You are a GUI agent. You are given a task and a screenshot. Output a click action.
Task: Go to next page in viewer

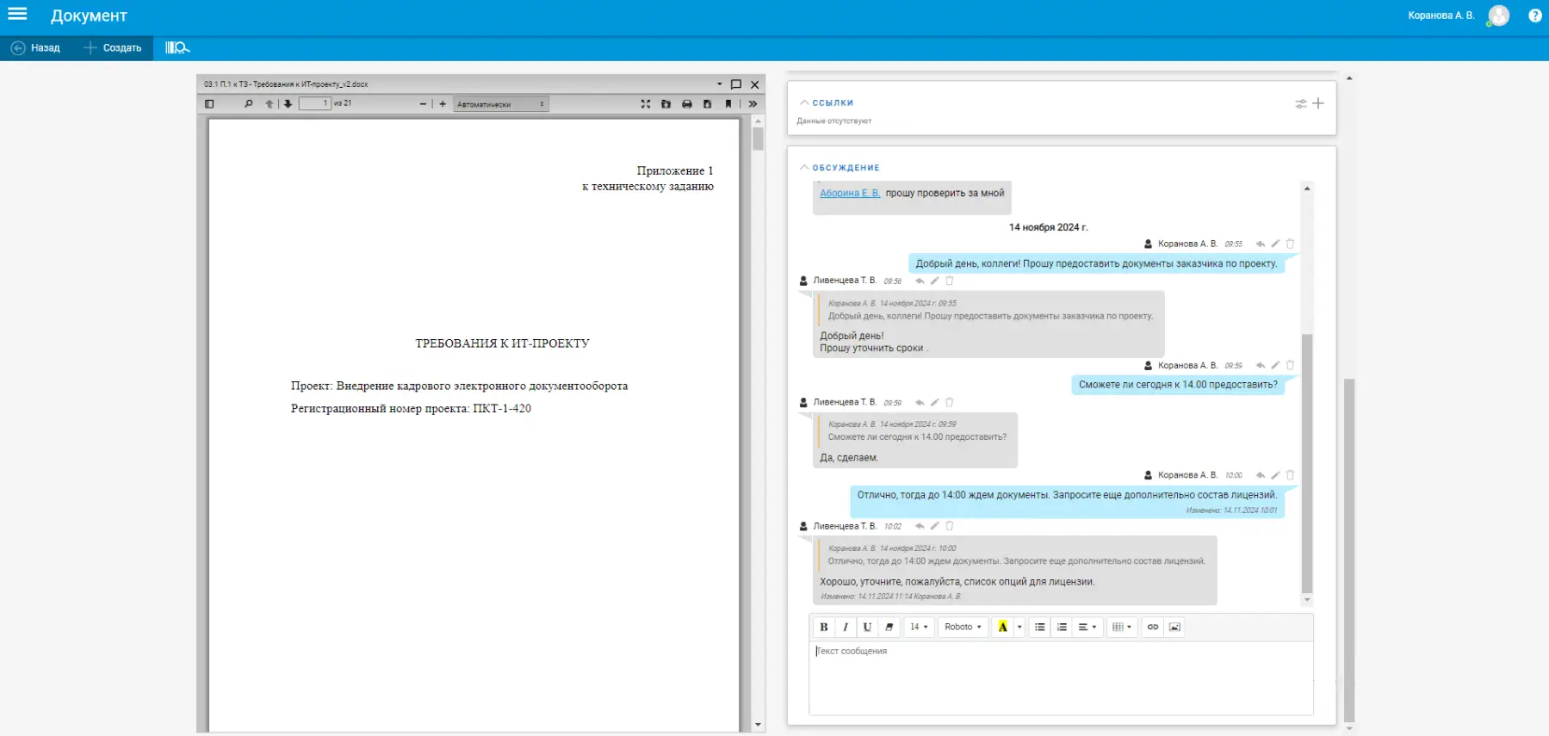click(288, 104)
